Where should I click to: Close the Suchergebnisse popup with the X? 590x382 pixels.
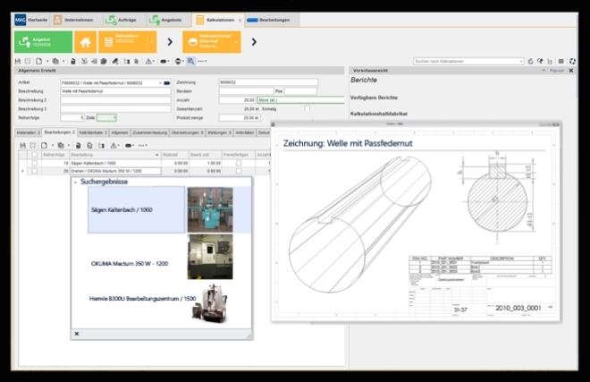tap(77, 333)
